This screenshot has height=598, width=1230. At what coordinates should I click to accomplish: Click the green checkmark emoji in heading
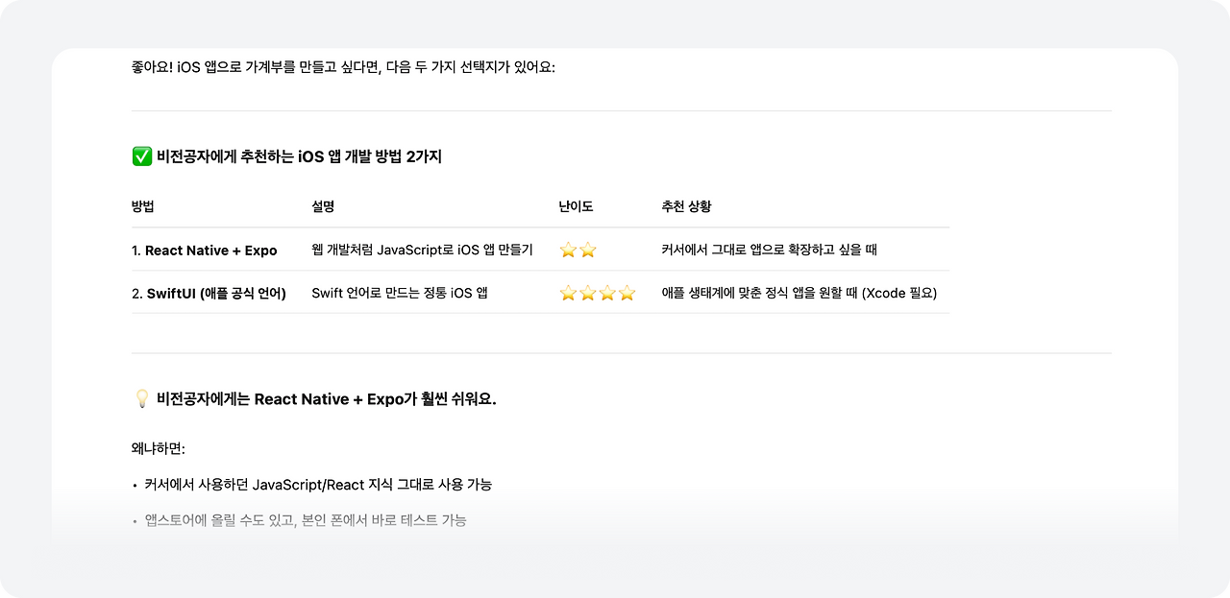pos(141,156)
